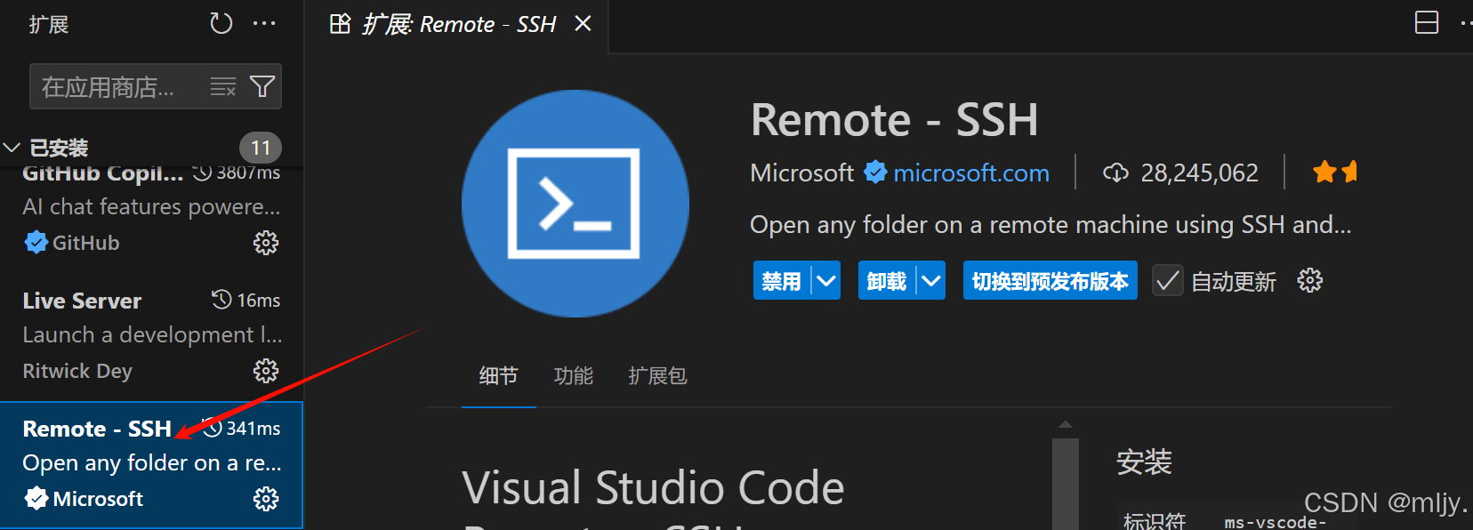
Task: Clear the extension search results
Action: point(222,86)
